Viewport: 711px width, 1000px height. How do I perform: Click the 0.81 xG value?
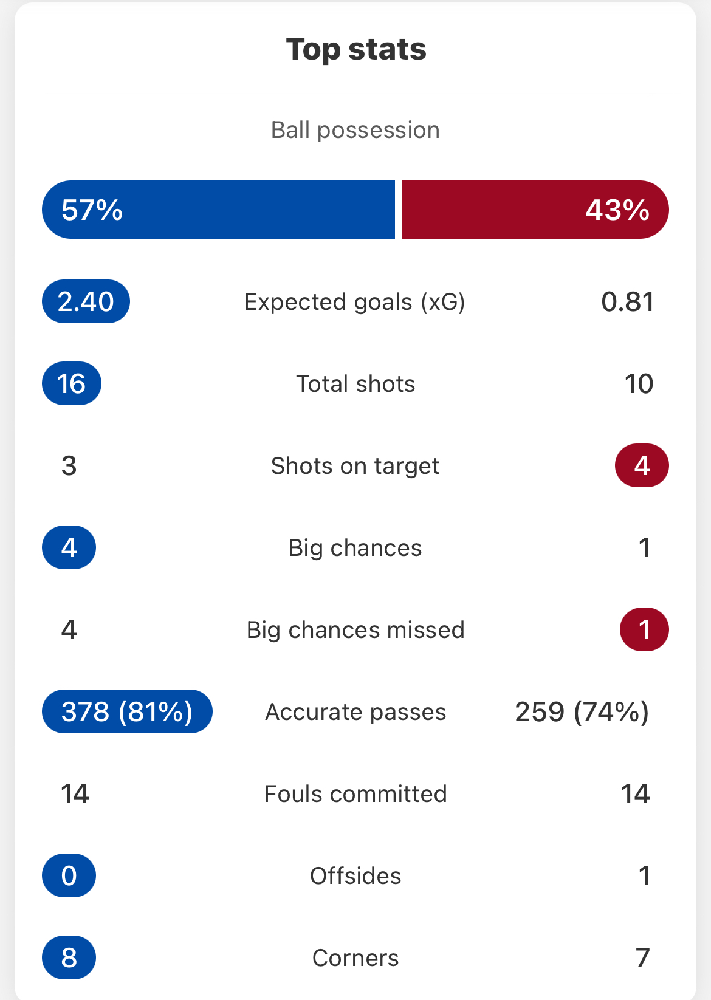628,302
